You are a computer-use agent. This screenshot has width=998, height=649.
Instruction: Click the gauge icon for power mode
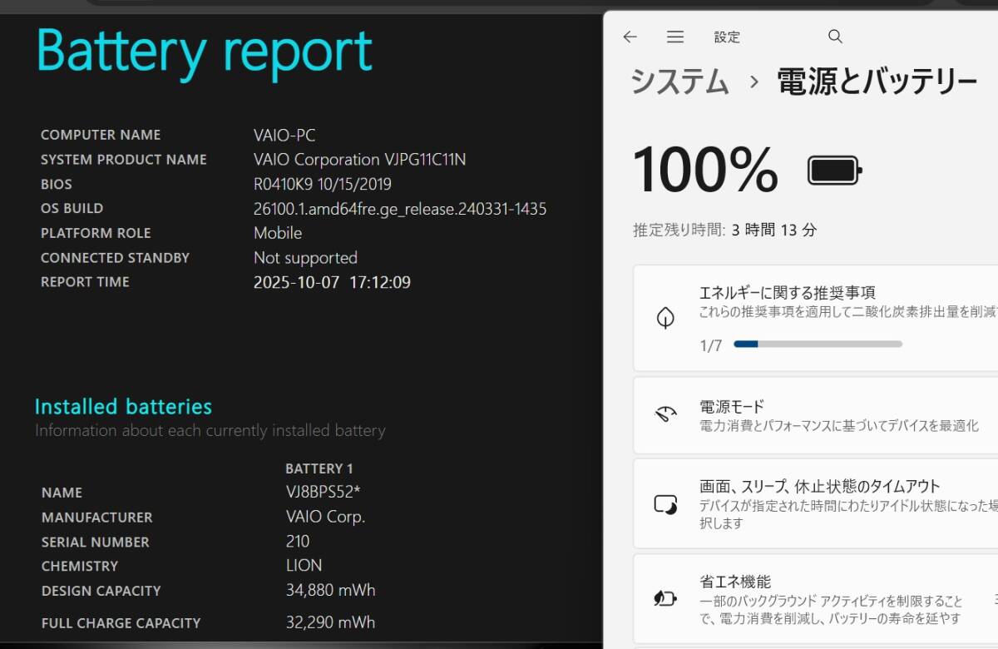(665, 415)
